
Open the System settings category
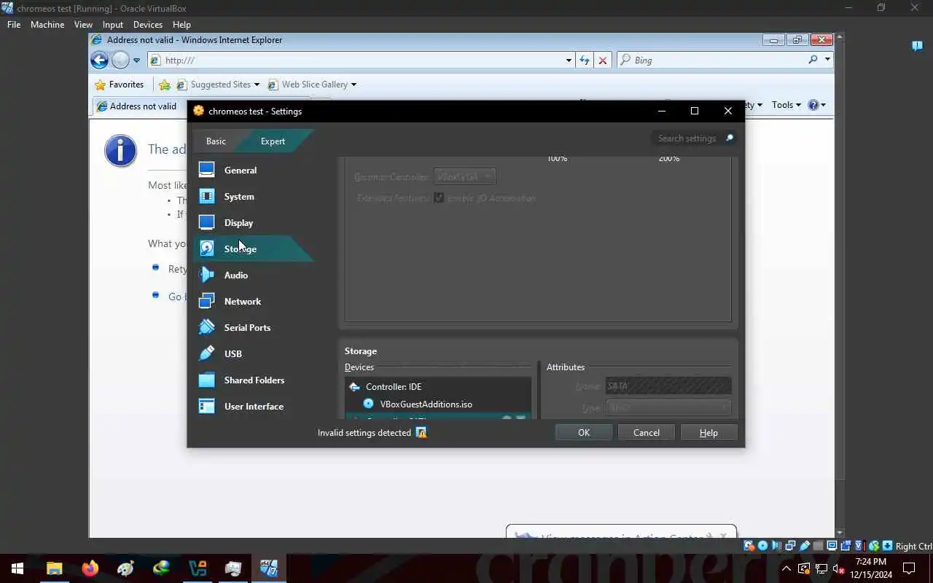point(239,196)
